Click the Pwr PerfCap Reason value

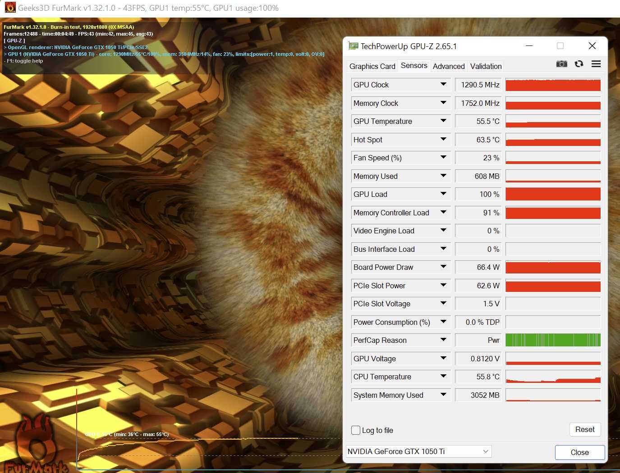click(x=478, y=340)
